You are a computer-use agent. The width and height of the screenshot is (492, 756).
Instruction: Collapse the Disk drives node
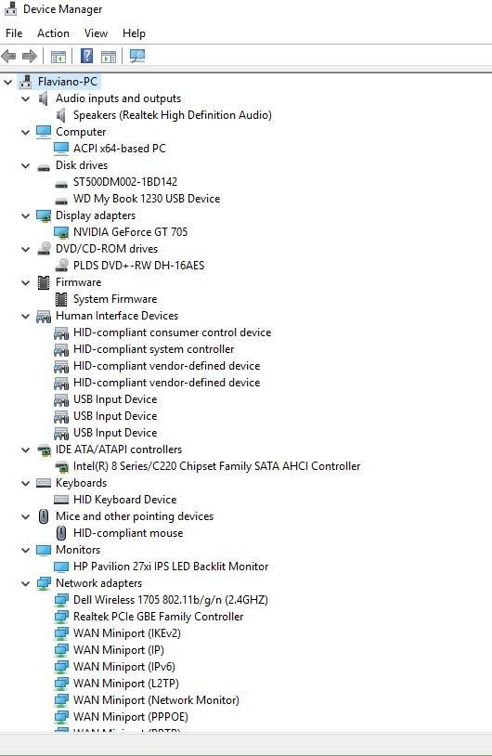coord(26,166)
